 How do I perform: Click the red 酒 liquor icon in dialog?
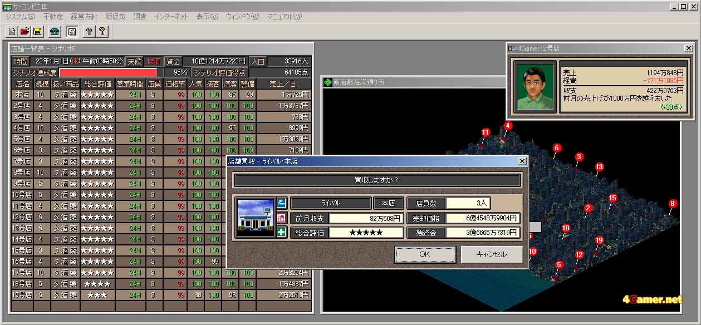[281, 218]
